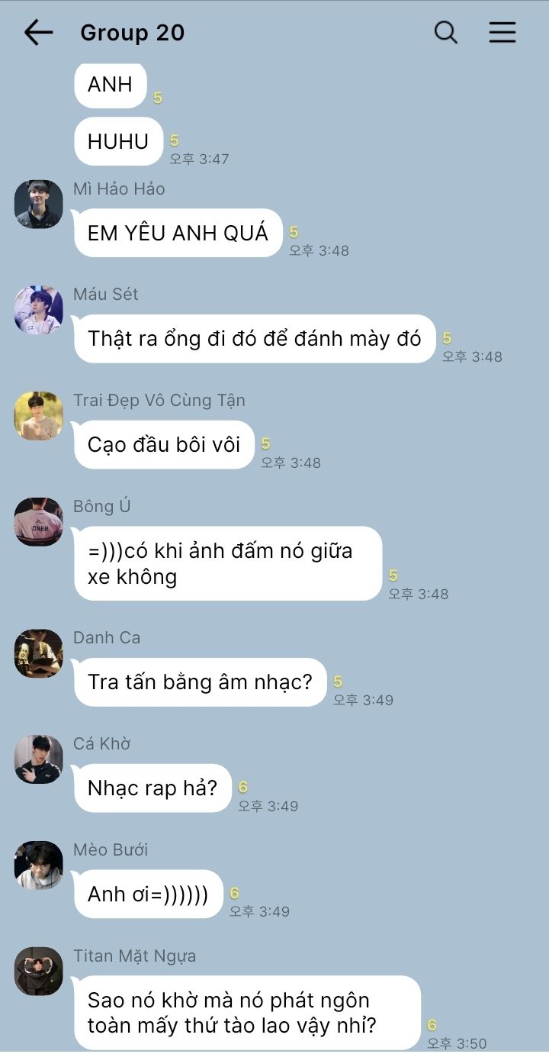Tap the back arrow icon
Screen dimensions: 549x1054
[x=38, y=32]
